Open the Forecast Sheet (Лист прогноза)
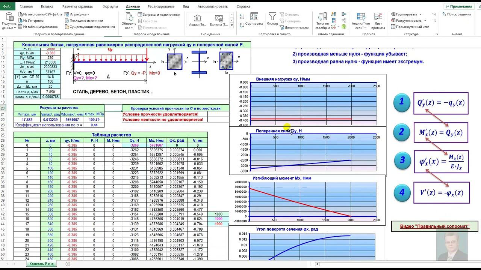The height and width of the screenshot is (270, 481). [378, 21]
